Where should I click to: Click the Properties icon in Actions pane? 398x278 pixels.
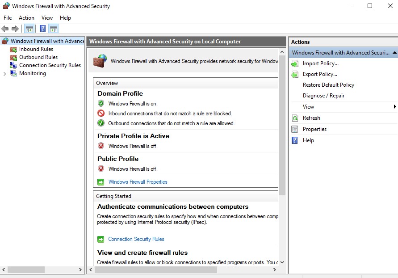coord(295,129)
